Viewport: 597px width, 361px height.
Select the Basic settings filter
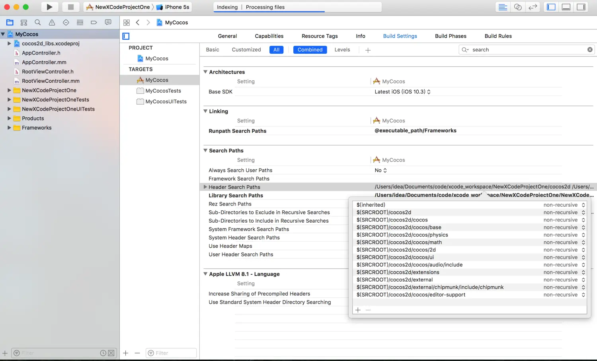coord(213,50)
